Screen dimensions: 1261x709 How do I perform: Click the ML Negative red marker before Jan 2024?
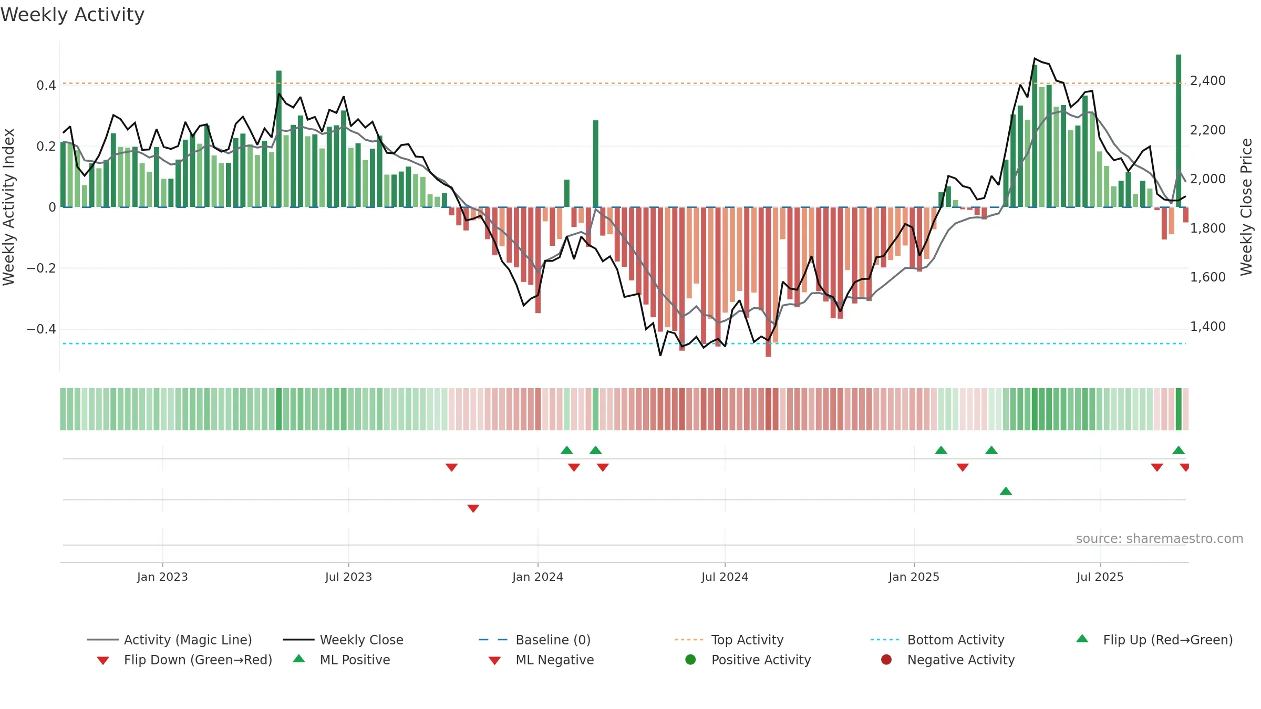tap(473, 508)
